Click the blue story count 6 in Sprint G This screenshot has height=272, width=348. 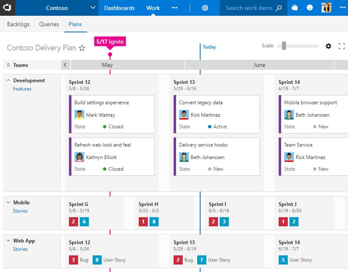tap(84, 222)
